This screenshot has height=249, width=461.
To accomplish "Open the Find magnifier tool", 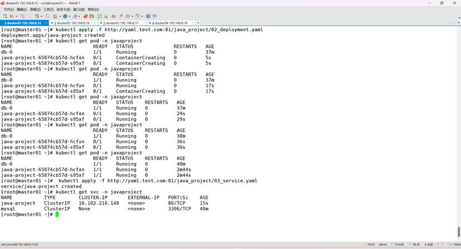I will pyautogui.click(x=48, y=16).
